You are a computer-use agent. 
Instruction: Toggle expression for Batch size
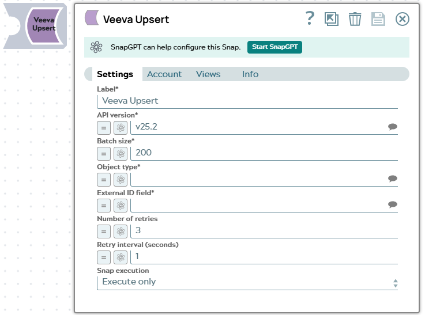pos(104,154)
